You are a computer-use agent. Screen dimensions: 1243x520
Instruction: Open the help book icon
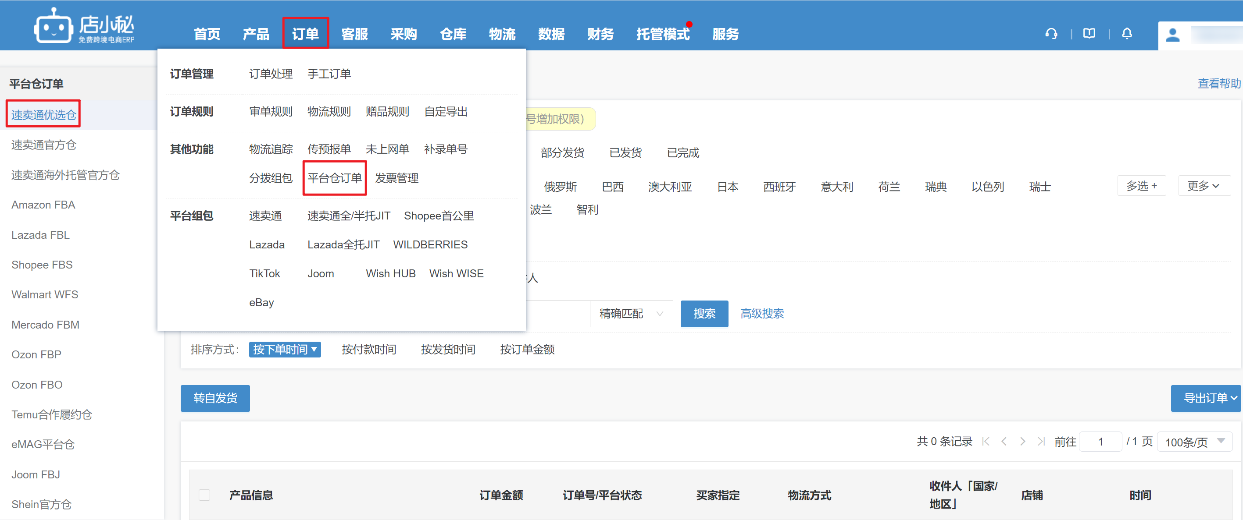[x=1089, y=34]
